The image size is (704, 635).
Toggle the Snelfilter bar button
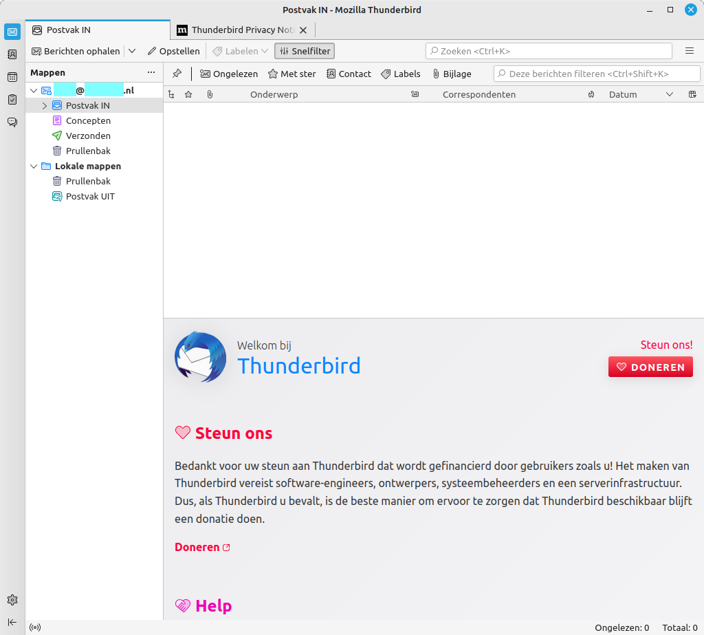305,51
